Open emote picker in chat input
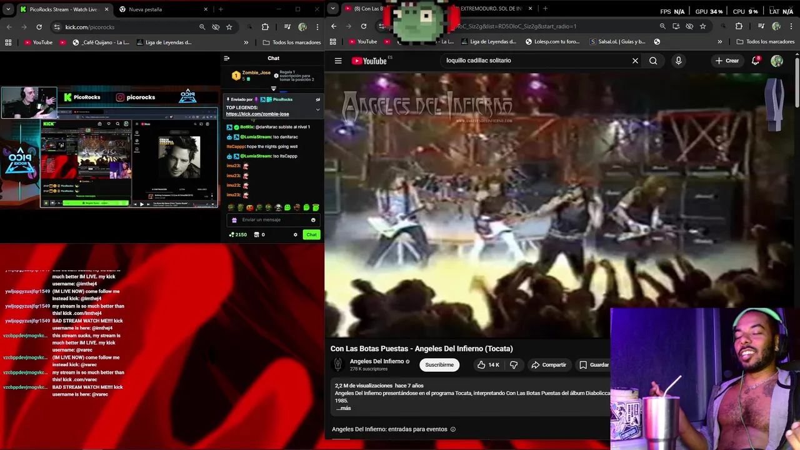This screenshot has width=800, height=450. [313, 220]
